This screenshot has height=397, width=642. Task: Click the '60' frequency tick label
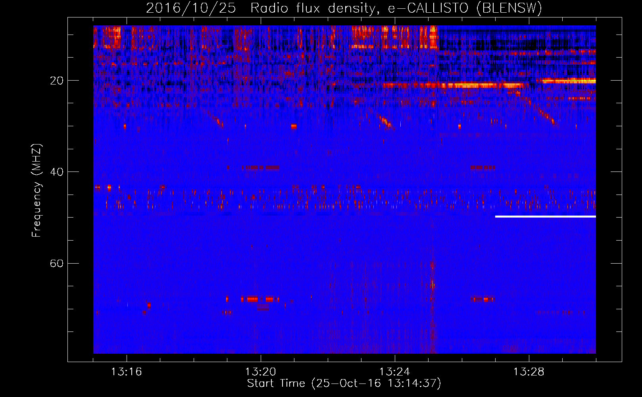(56, 263)
